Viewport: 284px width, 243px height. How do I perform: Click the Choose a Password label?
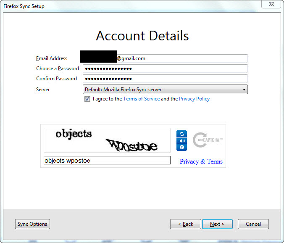(58, 69)
